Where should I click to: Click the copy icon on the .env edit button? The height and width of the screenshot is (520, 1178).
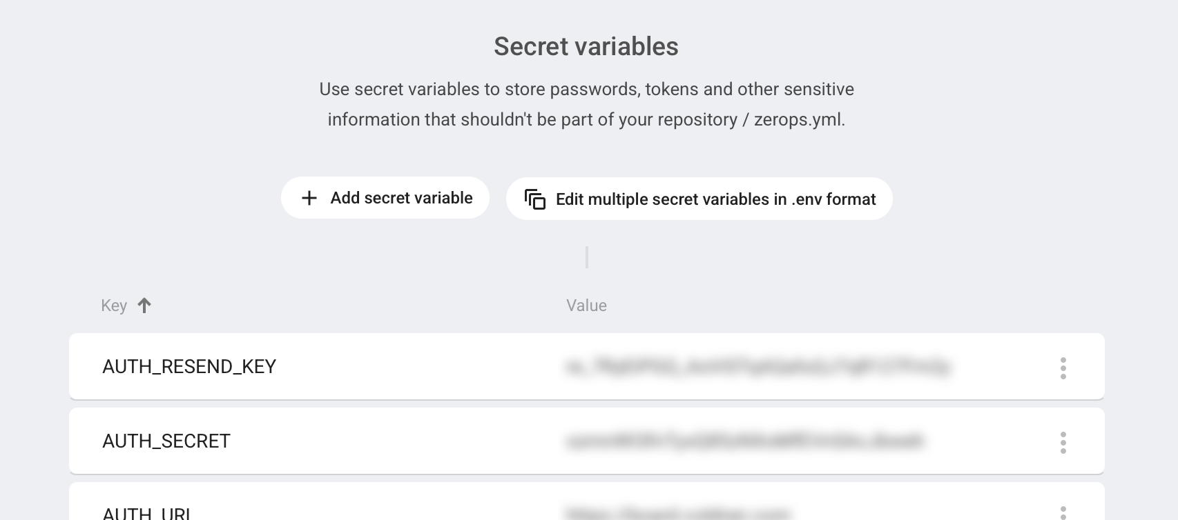[x=535, y=199]
